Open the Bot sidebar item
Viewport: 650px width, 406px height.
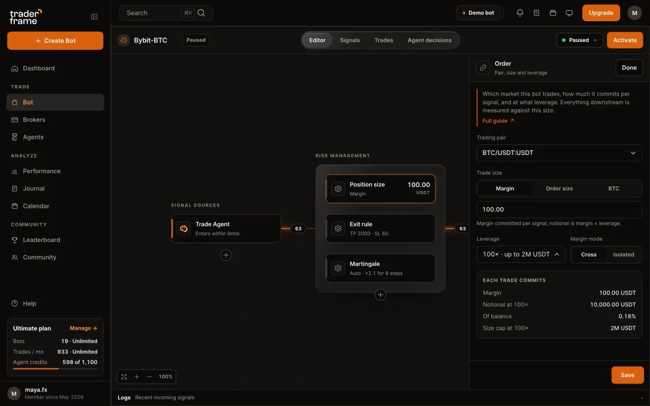tap(55, 102)
